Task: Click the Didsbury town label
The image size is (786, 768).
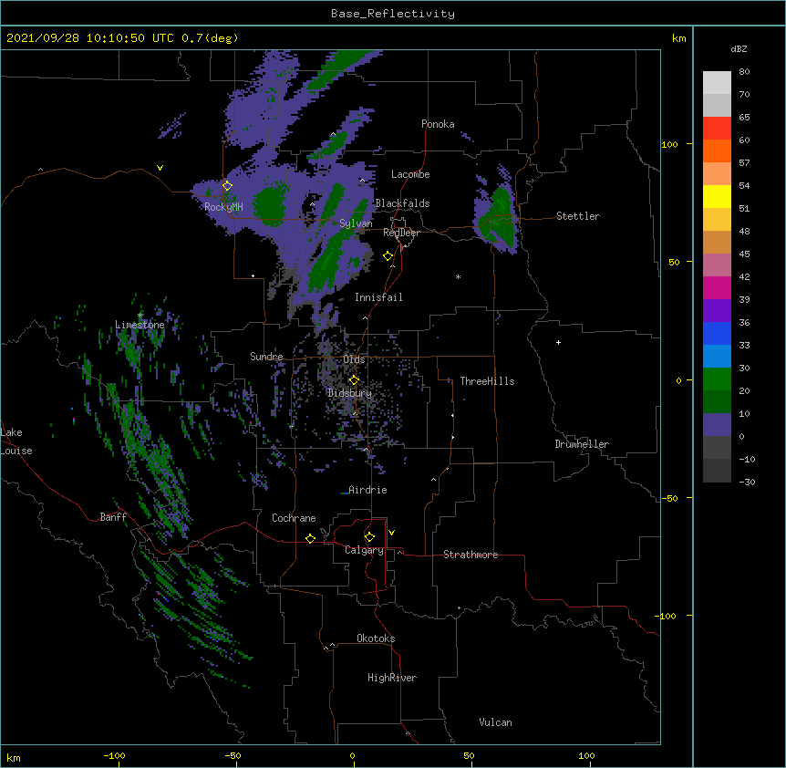Action: [x=350, y=393]
